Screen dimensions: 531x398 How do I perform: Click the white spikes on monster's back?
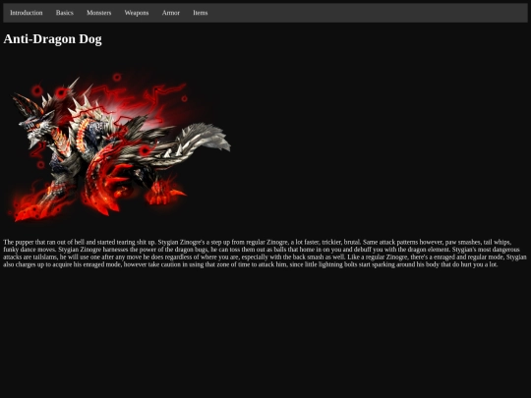(85, 101)
